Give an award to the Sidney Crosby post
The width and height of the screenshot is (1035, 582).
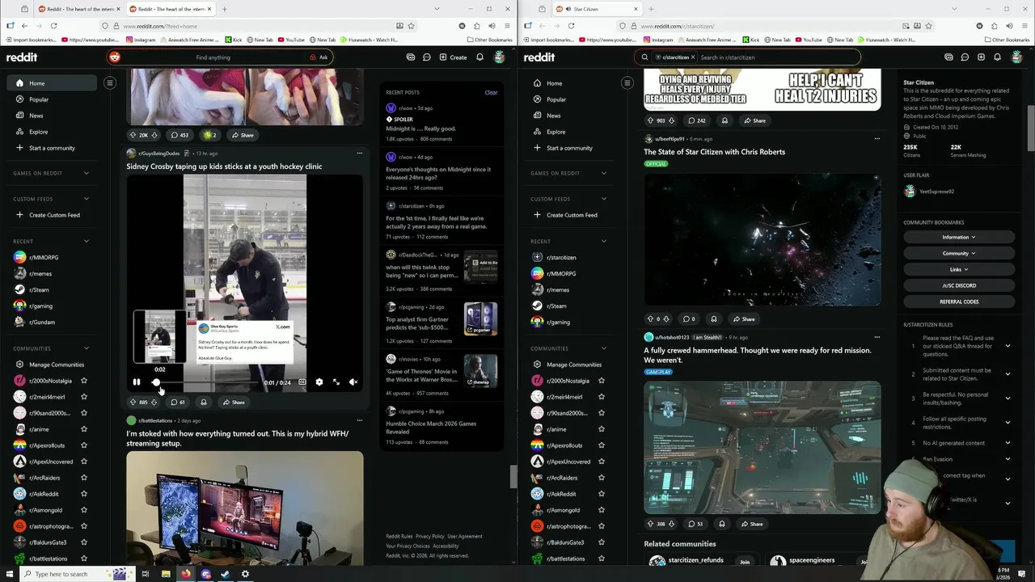tap(204, 402)
